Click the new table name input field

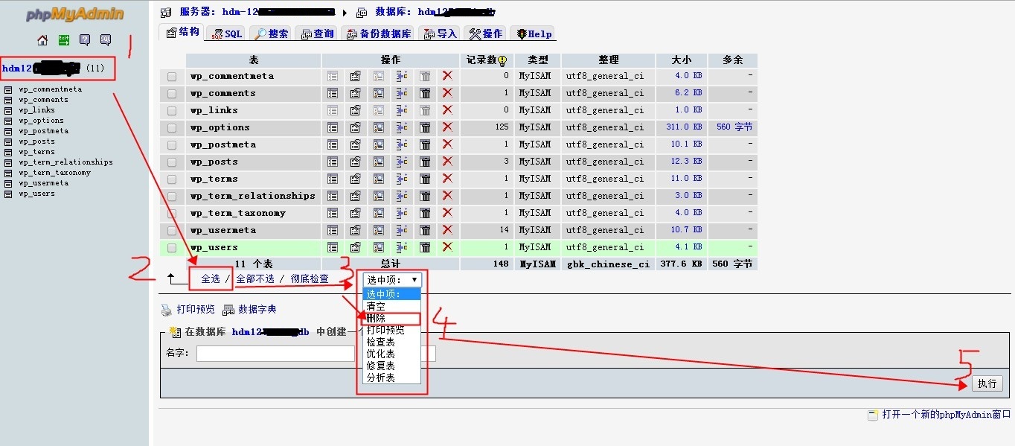275,353
